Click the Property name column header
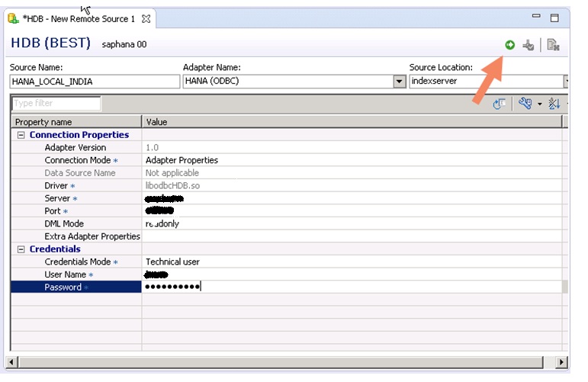 [76, 122]
